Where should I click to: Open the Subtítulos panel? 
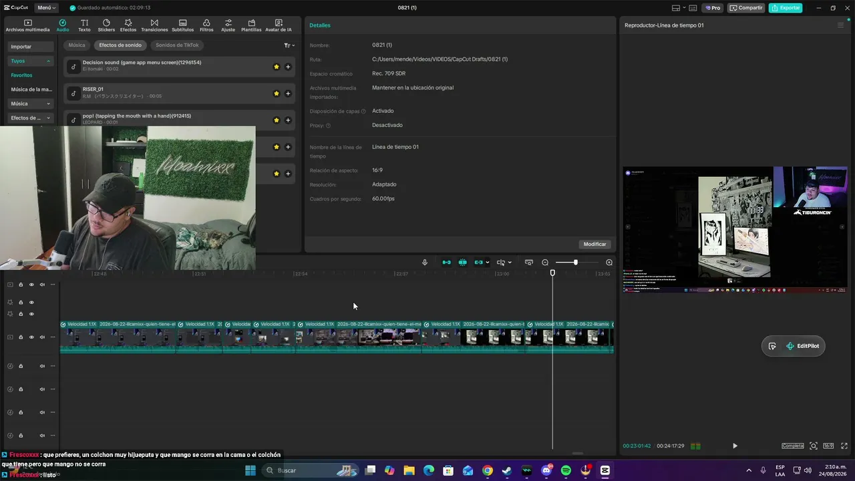[182, 25]
